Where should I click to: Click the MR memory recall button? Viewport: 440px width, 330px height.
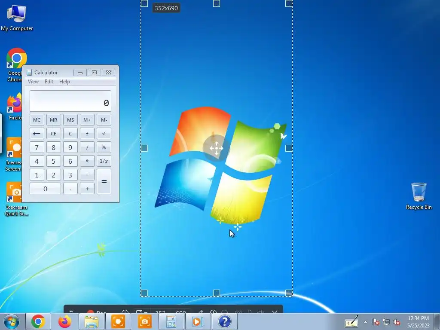click(54, 120)
